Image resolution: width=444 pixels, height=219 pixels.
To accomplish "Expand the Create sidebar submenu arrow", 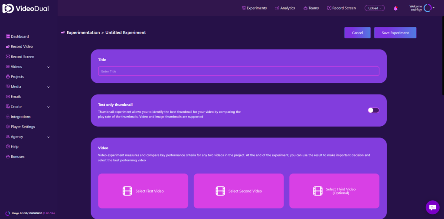I will (49, 107).
